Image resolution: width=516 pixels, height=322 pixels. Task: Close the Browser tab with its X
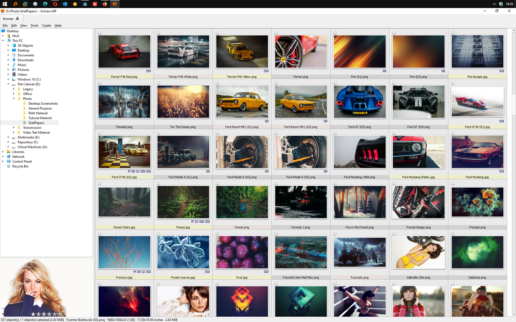point(17,19)
